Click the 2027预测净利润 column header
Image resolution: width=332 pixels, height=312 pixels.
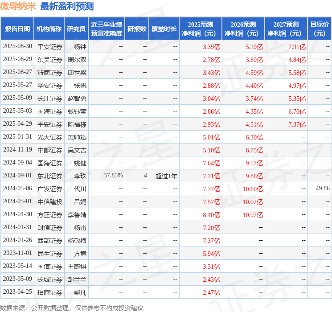point(286,29)
